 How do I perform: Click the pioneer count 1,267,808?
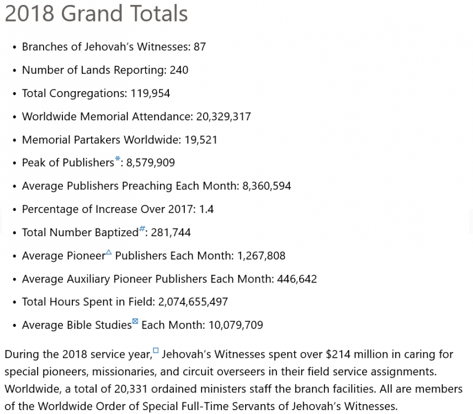(261, 256)
